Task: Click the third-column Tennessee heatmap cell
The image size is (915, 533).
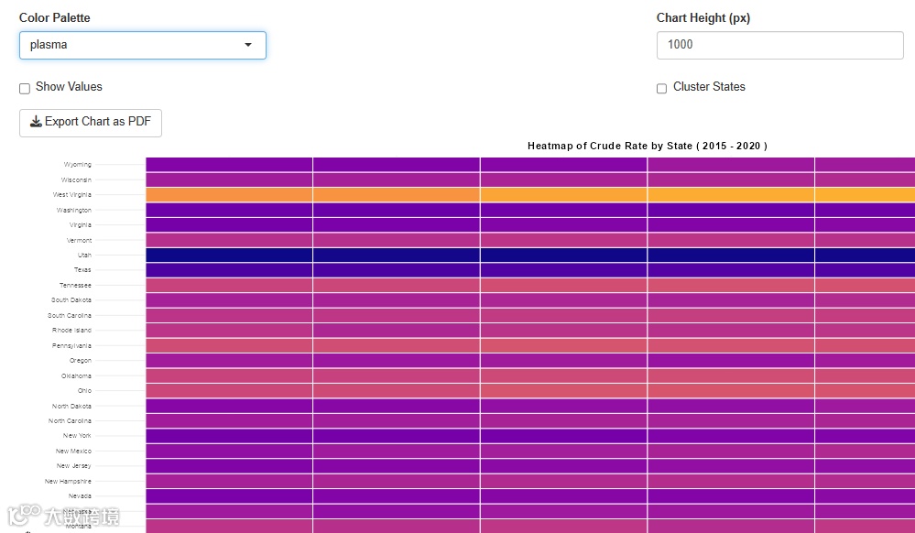Action: 563,285
